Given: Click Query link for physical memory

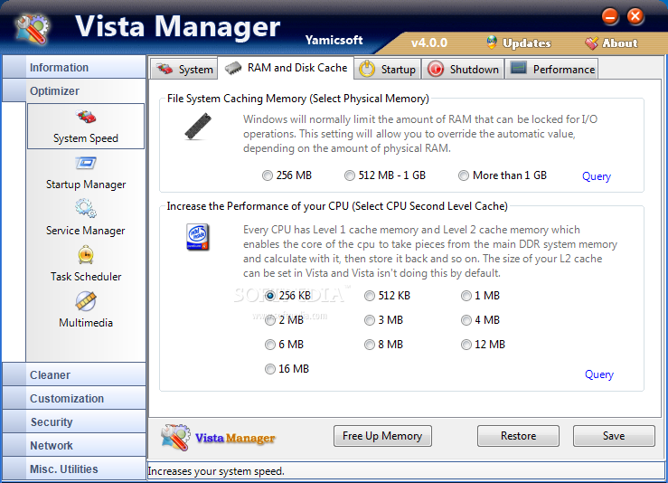Looking at the screenshot, I should pos(597,176).
